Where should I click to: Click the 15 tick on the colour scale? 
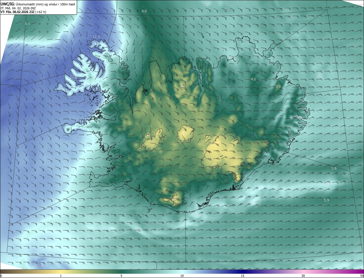(243, 276)
